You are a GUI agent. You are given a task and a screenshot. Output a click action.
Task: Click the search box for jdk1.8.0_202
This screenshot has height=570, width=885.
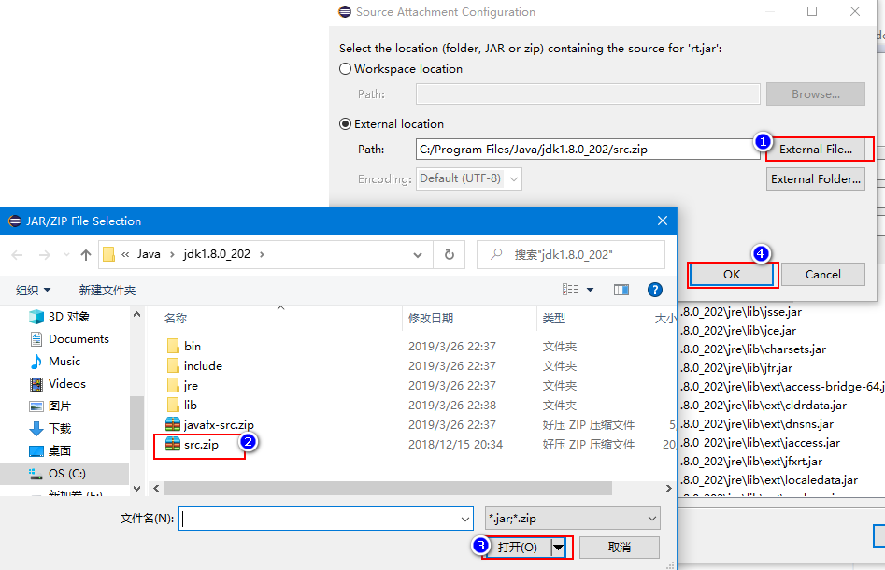[x=571, y=255]
